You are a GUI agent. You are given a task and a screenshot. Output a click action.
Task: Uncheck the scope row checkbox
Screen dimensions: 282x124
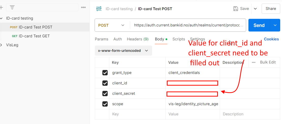[105, 104]
